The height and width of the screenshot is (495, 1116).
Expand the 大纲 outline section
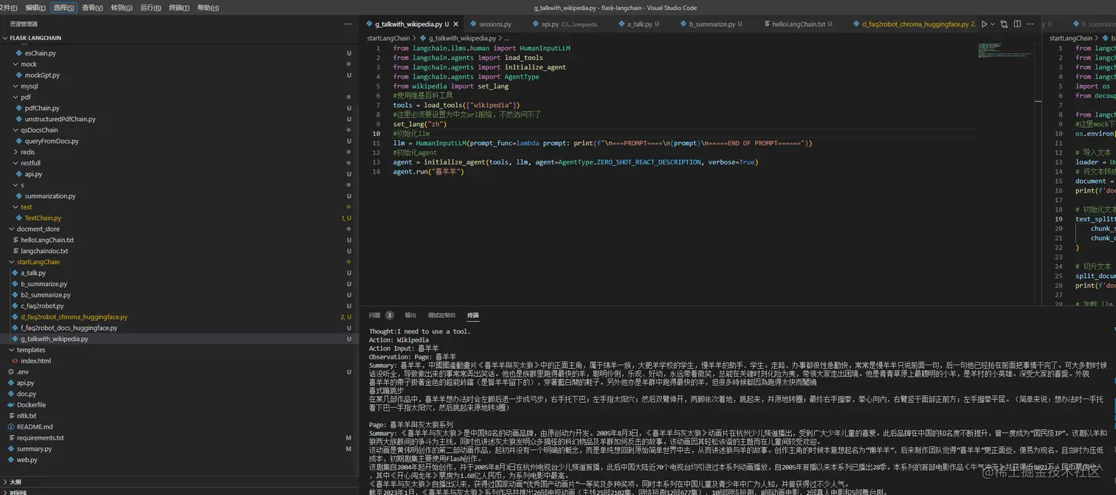tap(15, 482)
